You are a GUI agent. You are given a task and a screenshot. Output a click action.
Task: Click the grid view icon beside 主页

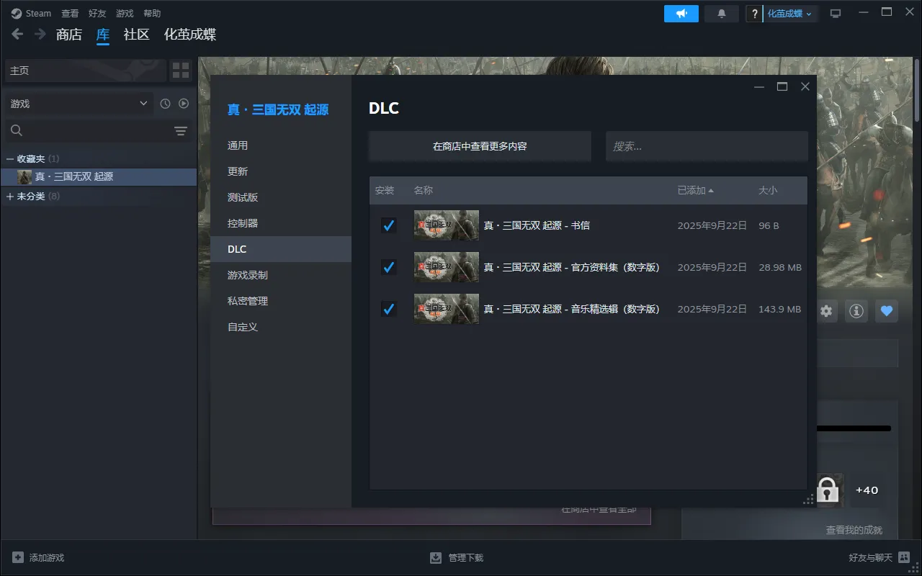[x=181, y=70]
